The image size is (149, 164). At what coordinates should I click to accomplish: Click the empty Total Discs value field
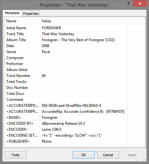point(84,94)
